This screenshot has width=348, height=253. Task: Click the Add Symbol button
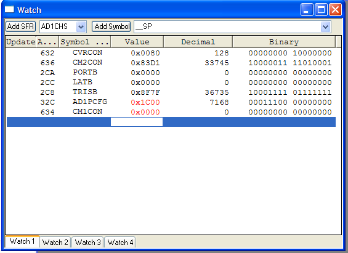tap(111, 26)
